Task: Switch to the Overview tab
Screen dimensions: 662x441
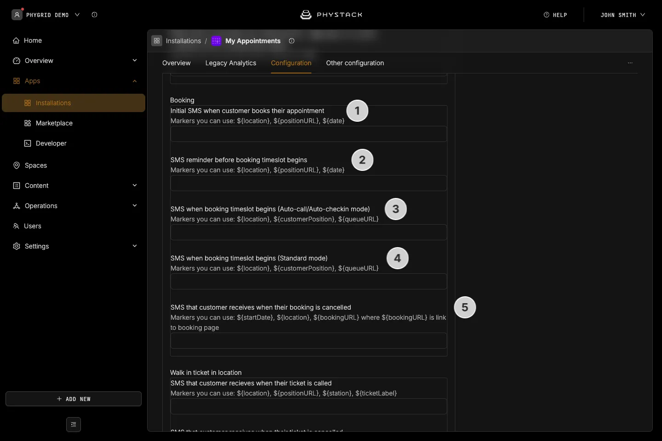Action: (177, 63)
